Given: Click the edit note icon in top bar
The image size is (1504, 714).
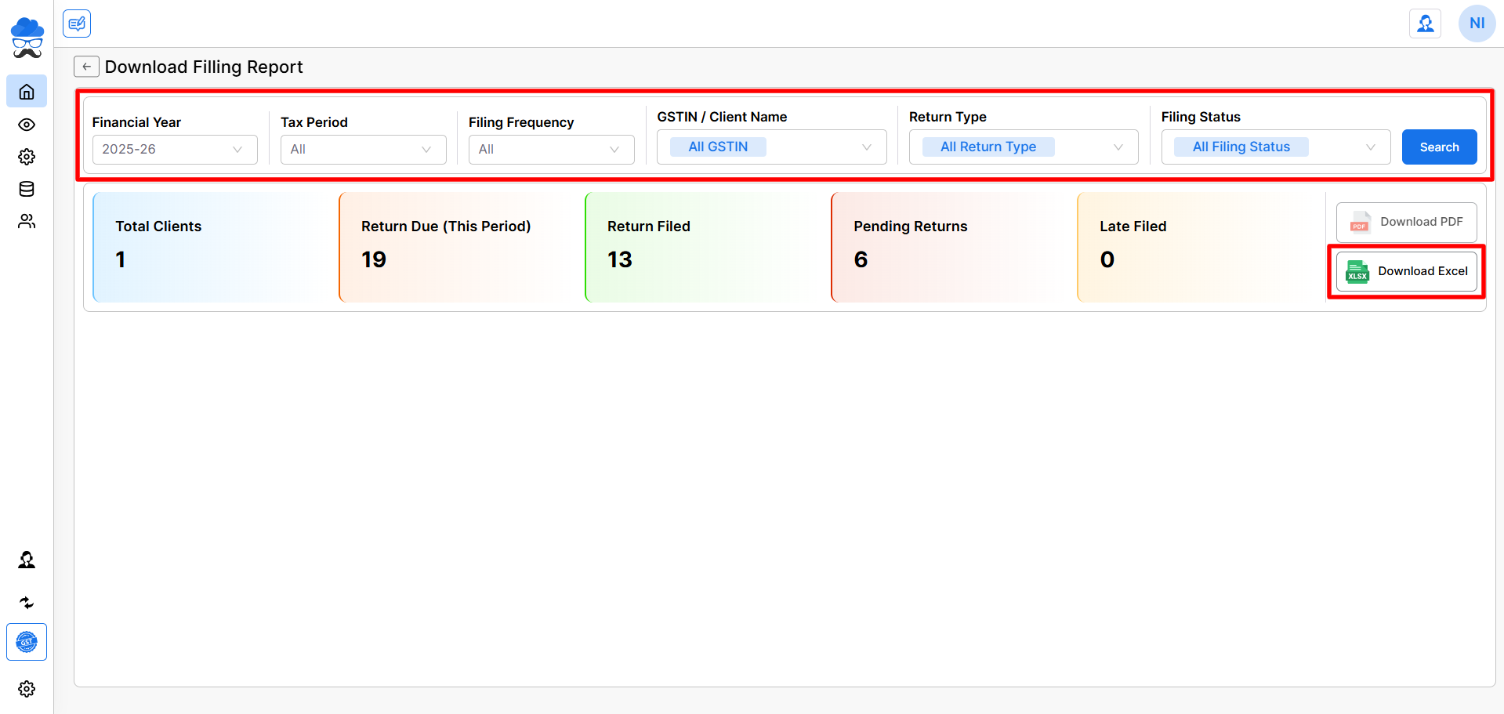Looking at the screenshot, I should (x=77, y=24).
